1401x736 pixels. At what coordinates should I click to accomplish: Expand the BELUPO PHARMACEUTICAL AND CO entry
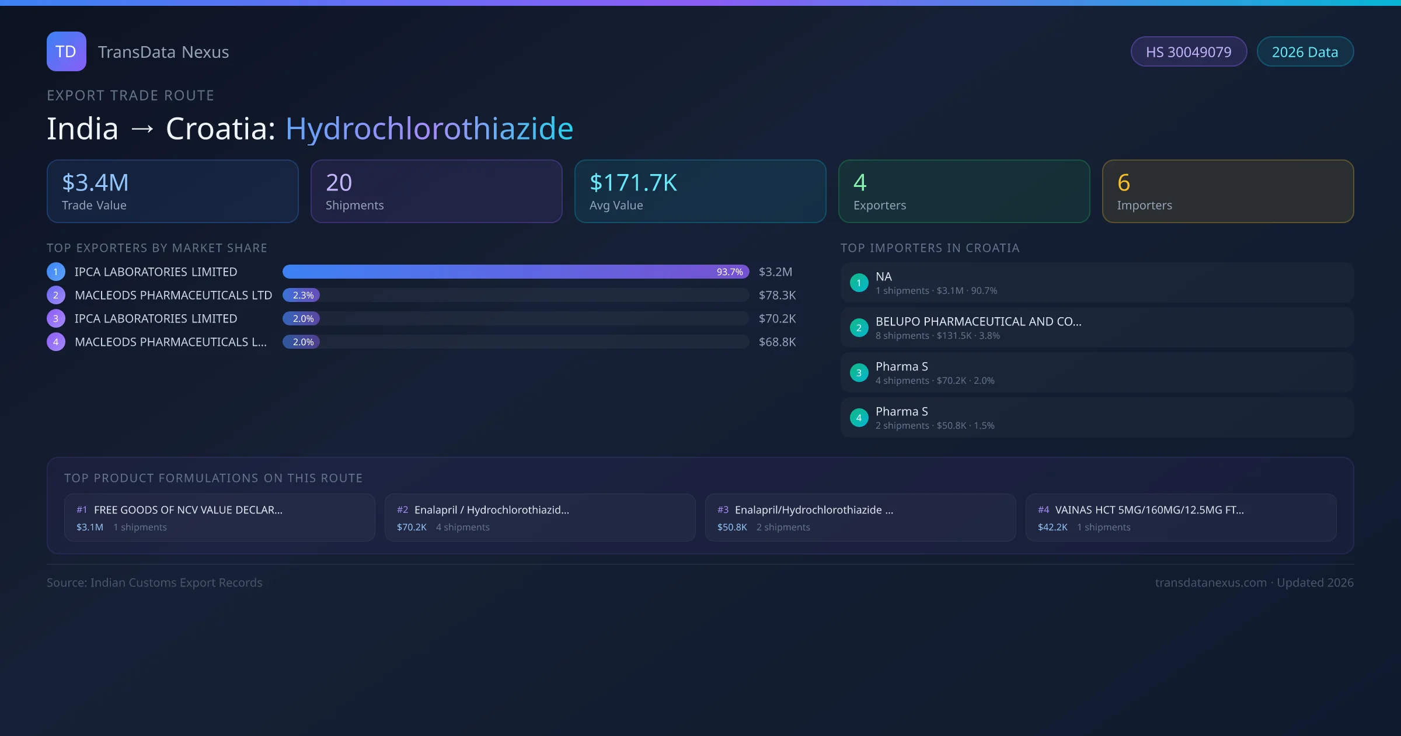click(x=978, y=321)
